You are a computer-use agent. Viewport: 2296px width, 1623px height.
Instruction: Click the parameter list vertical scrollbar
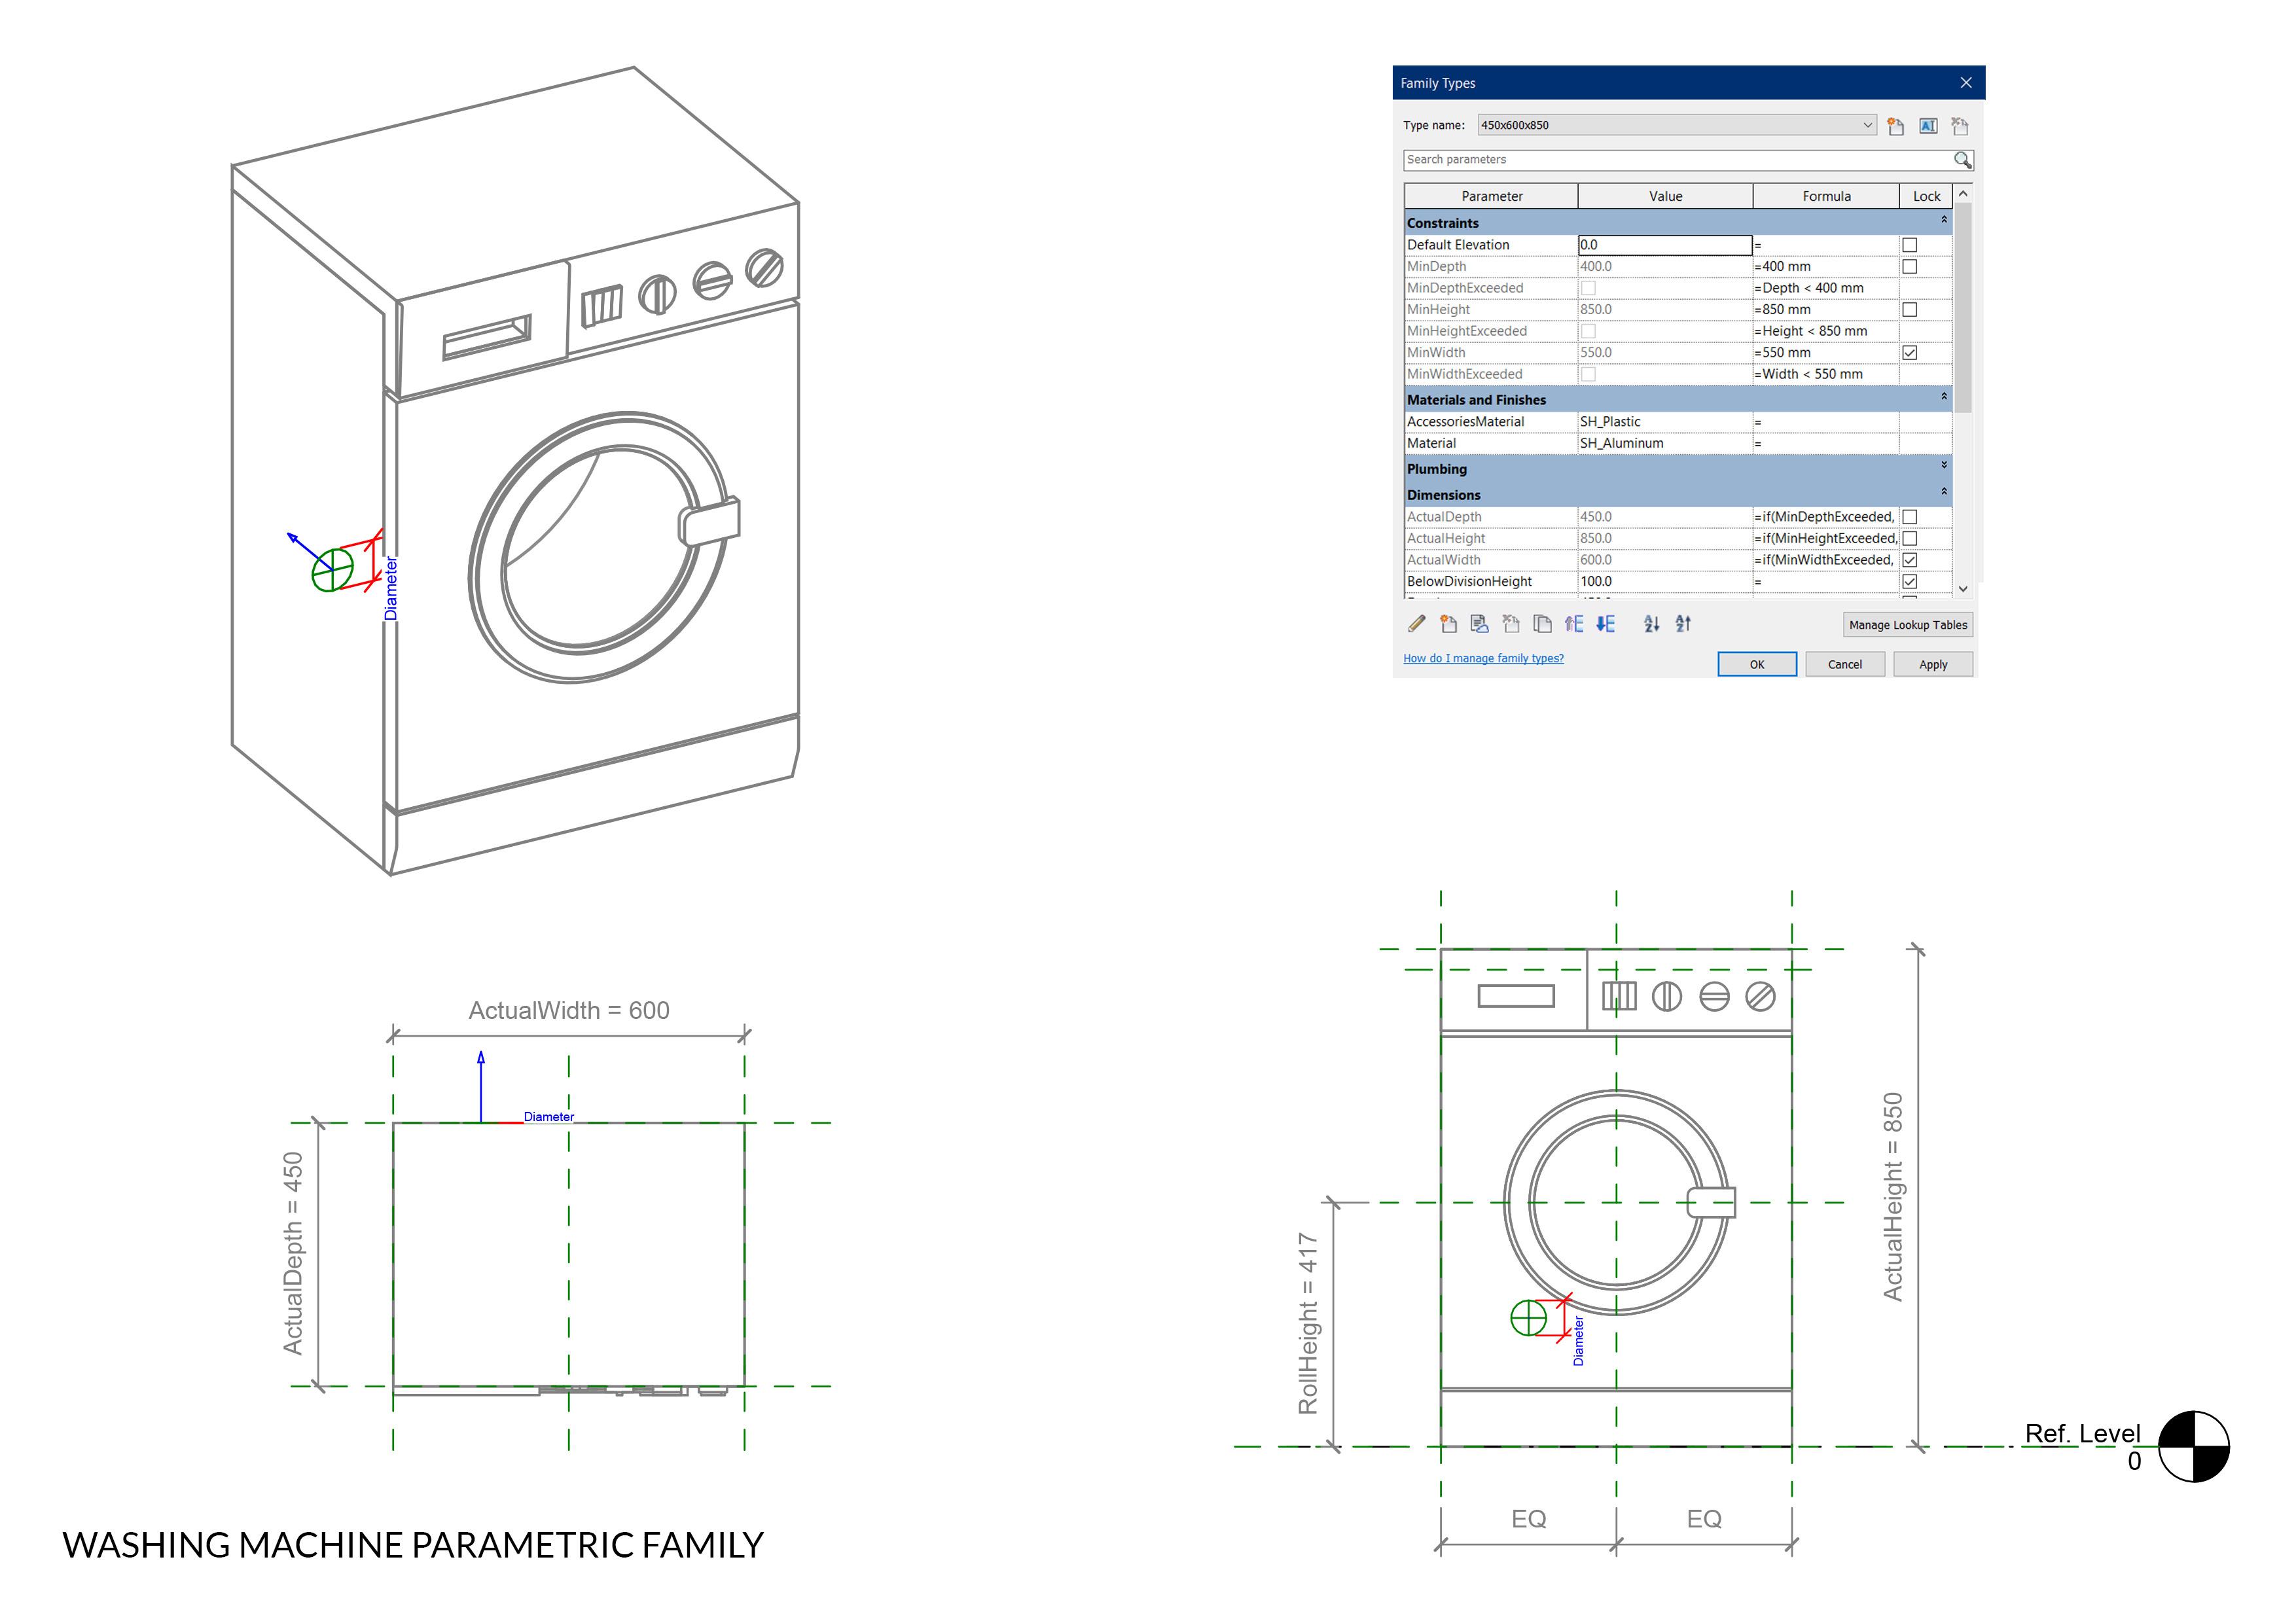[x=1962, y=310]
